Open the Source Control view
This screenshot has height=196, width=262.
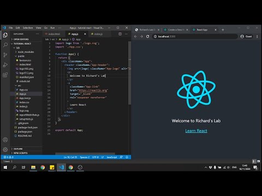tap(5, 55)
